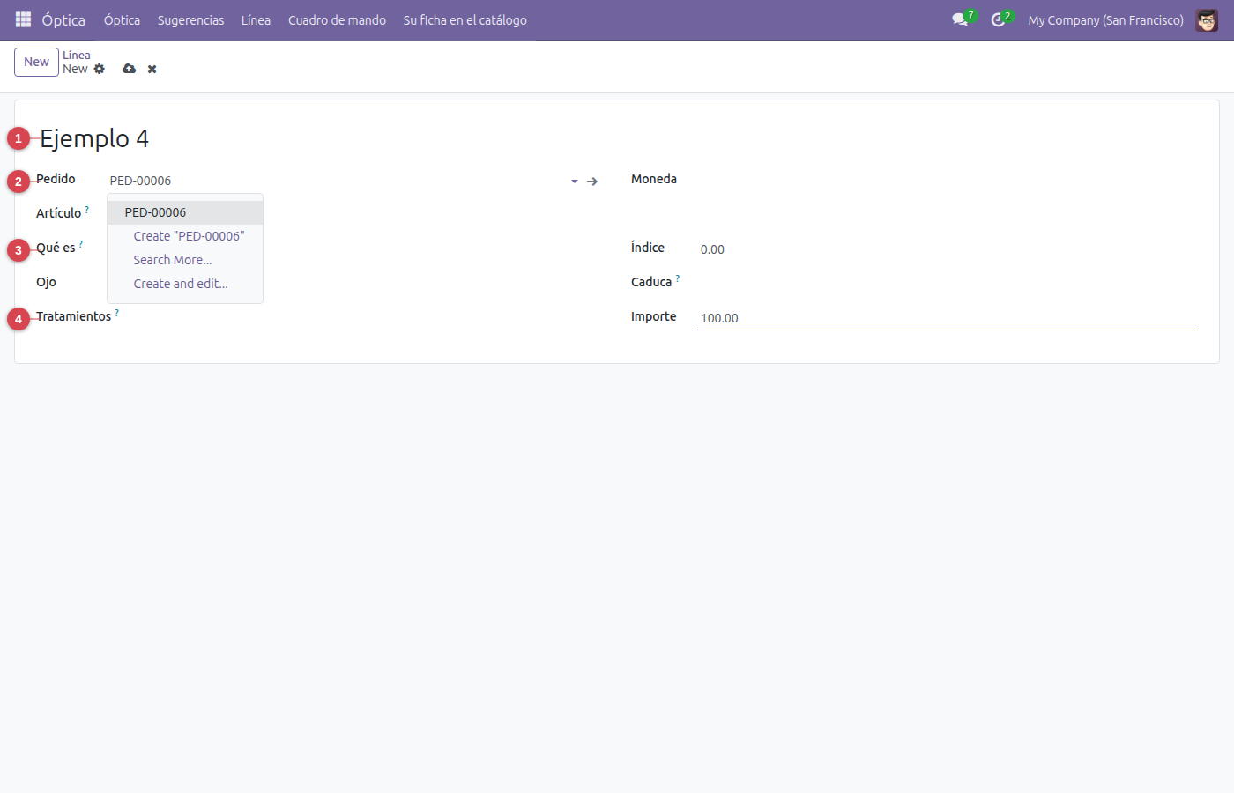This screenshot has height=793, width=1234.
Task: Focus the Pedido input with PED-00006
Action: click(337, 181)
